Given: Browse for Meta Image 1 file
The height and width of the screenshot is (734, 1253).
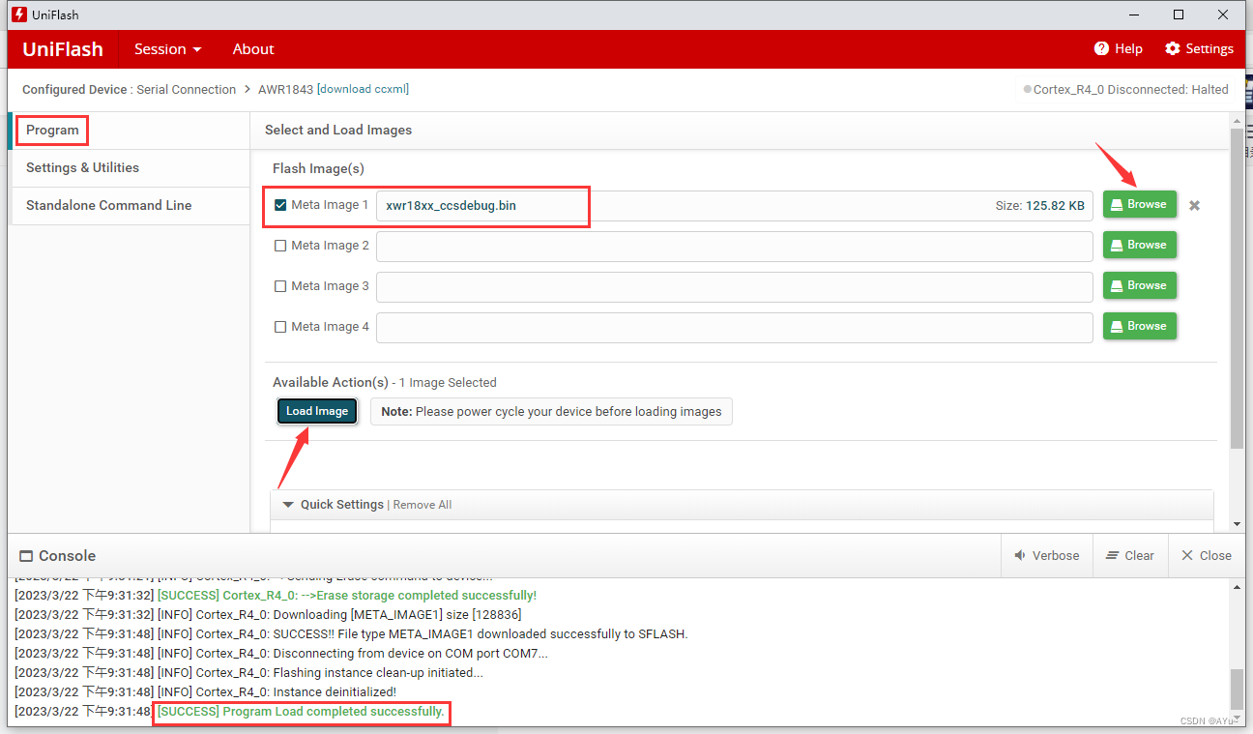Looking at the screenshot, I should tap(1140, 204).
